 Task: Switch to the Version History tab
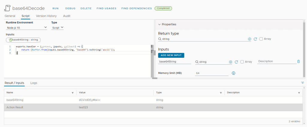click(x=46, y=16)
